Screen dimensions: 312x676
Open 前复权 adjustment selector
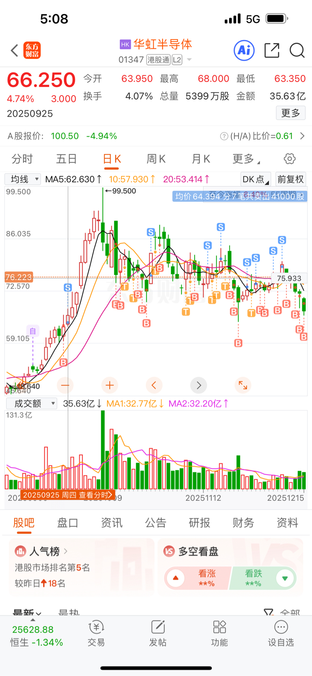point(290,179)
